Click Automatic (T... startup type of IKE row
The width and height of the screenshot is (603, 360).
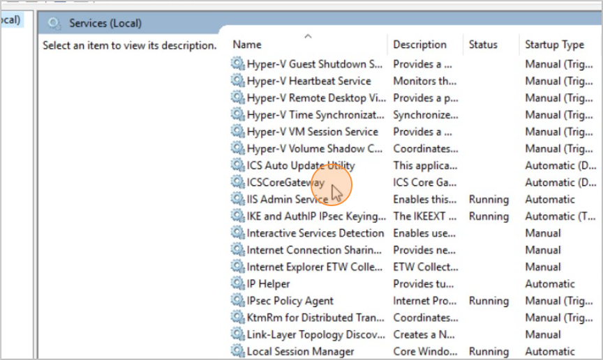(560, 216)
